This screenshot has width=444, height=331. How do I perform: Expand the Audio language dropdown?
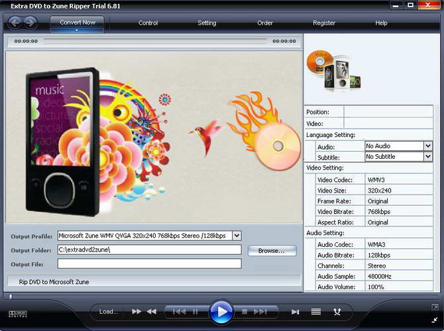(428, 146)
